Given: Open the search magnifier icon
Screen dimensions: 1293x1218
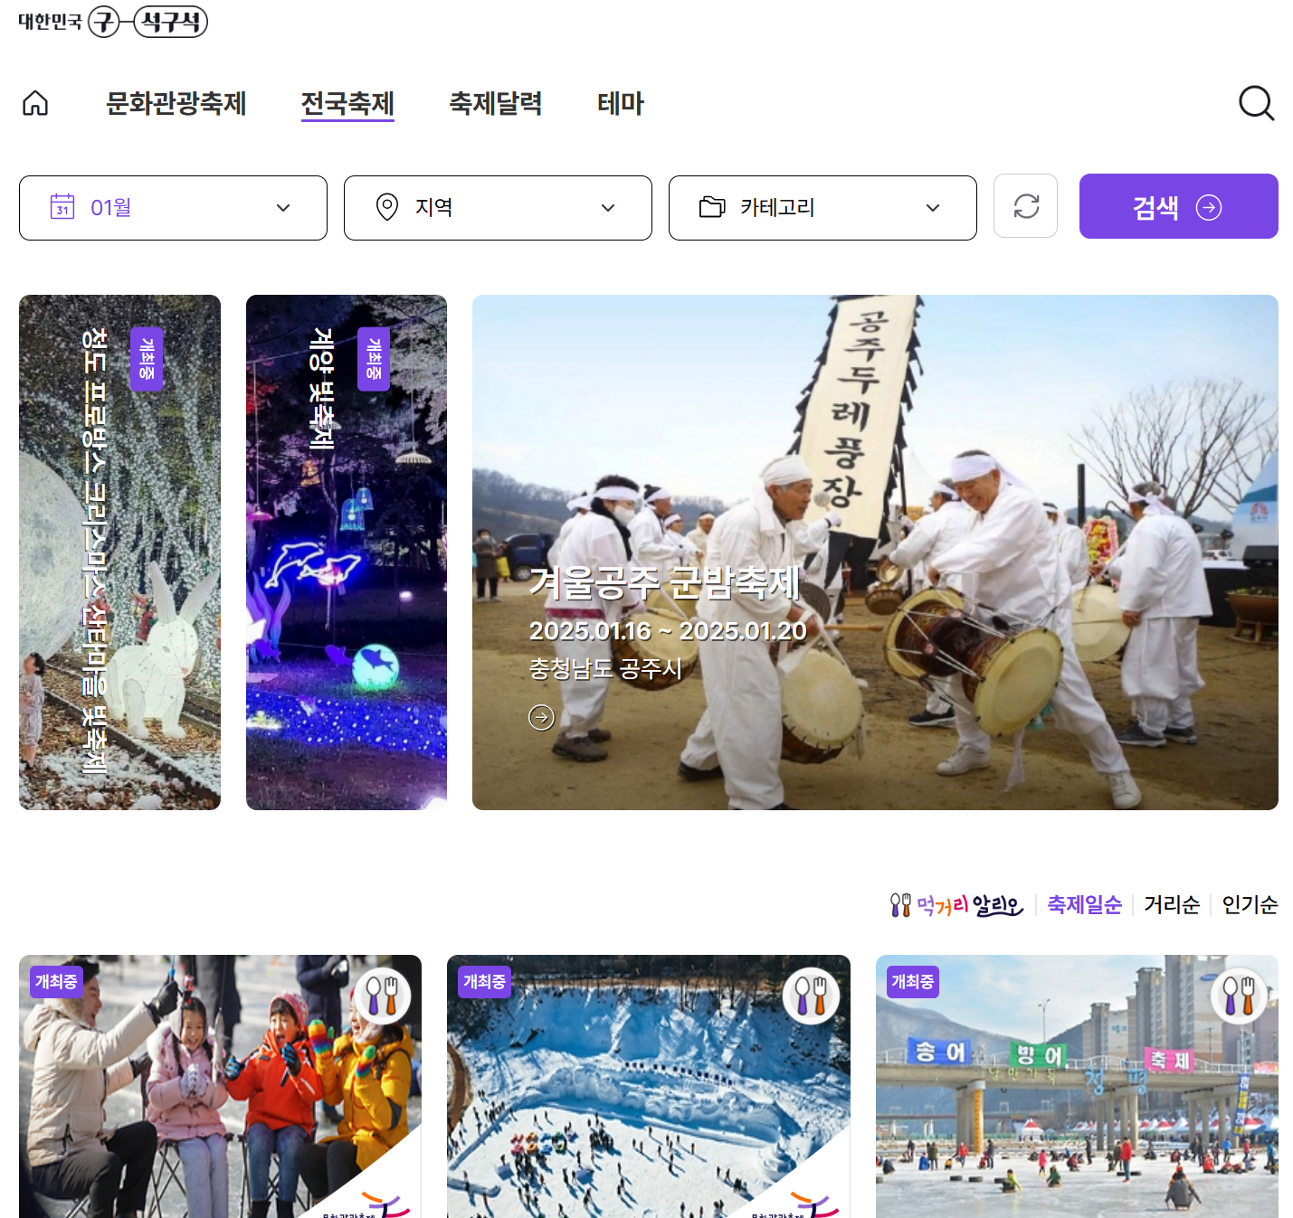Looking at the screenshot, I should [1257, 103].
